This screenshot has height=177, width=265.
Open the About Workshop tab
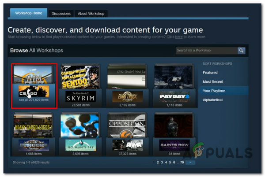[x=91, y=14]
